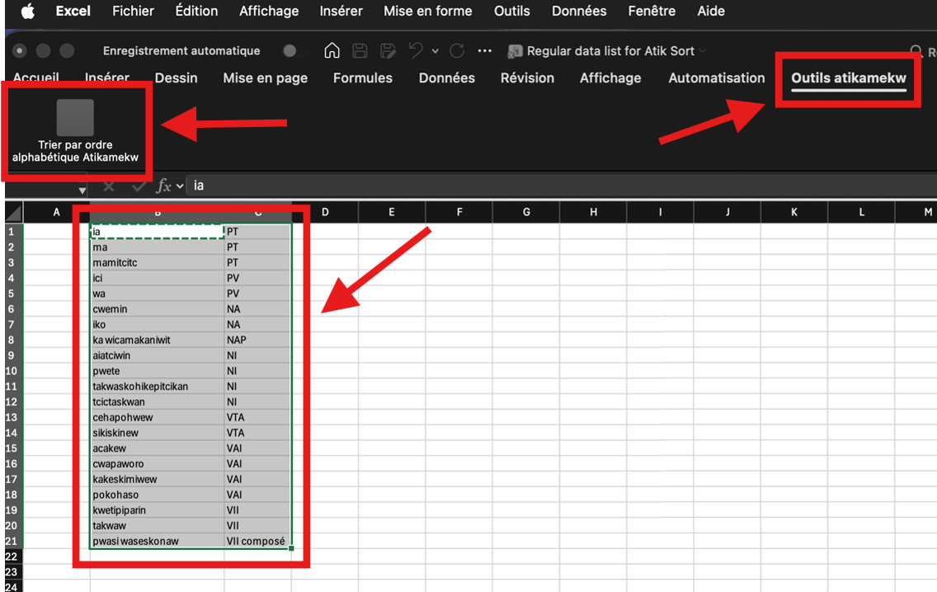Expand the fx function dropdown chevron
The height and width of the screenshot is (592, 937).
[180, 186]
